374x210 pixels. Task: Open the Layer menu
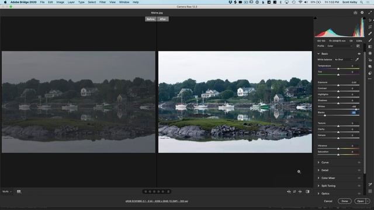coord(71,2)
